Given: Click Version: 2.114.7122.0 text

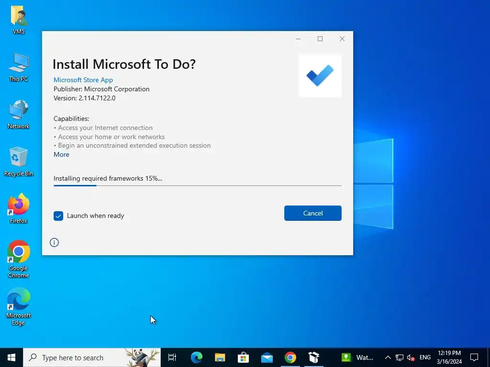Looking at the screenshot, I should [x=84, y=98].
